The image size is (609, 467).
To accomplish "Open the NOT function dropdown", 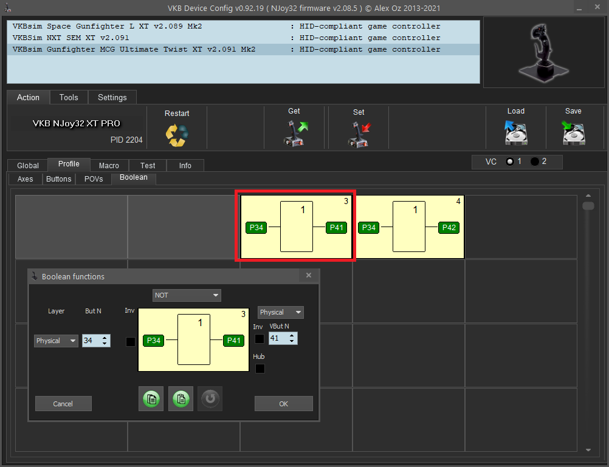I will point(187,295).
